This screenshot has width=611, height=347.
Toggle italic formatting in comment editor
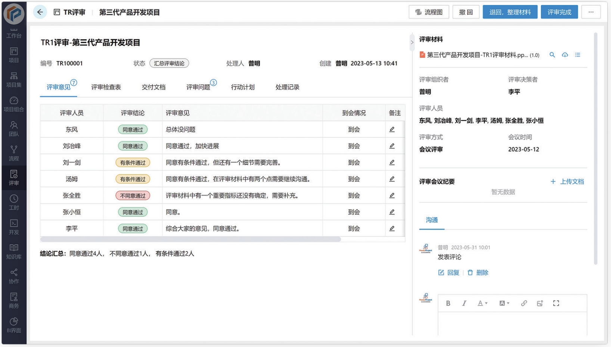pyautogui.click(x=464, y=303)
